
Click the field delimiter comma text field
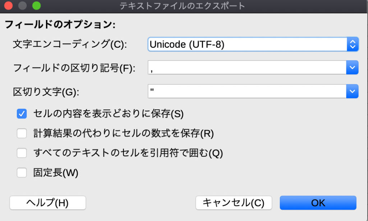247,67
